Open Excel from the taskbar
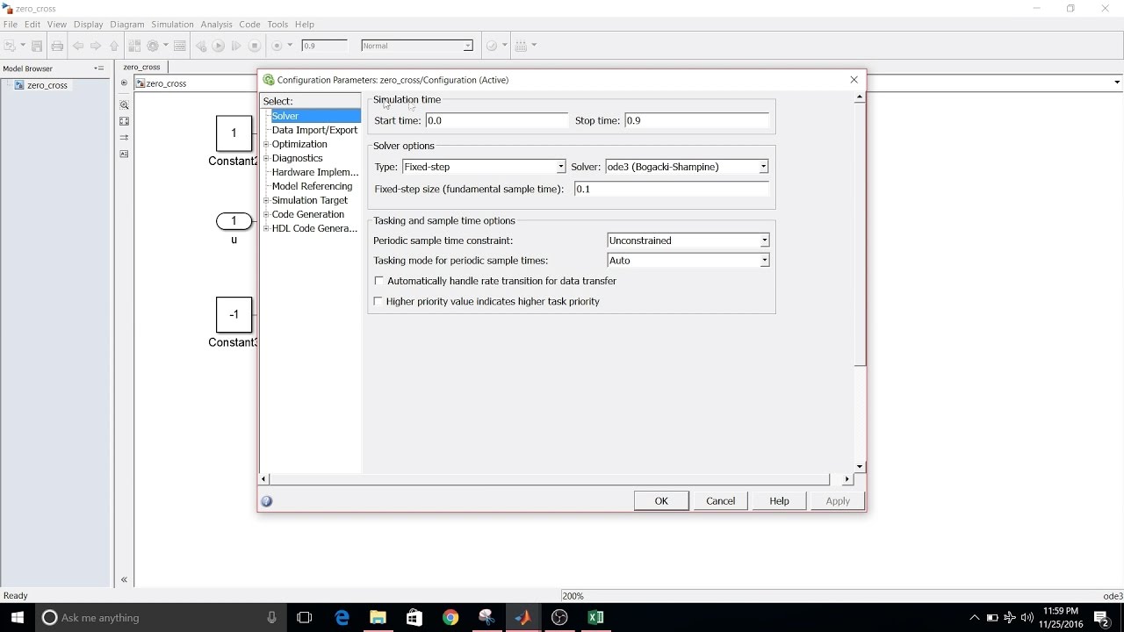This screenshot has height=632, width=1124. (595, 617)
